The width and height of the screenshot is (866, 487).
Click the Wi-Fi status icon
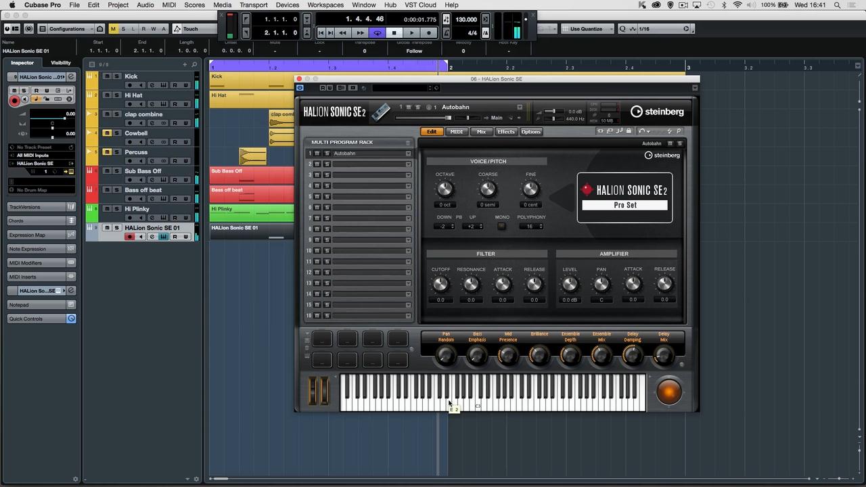(x=737, y=5)
